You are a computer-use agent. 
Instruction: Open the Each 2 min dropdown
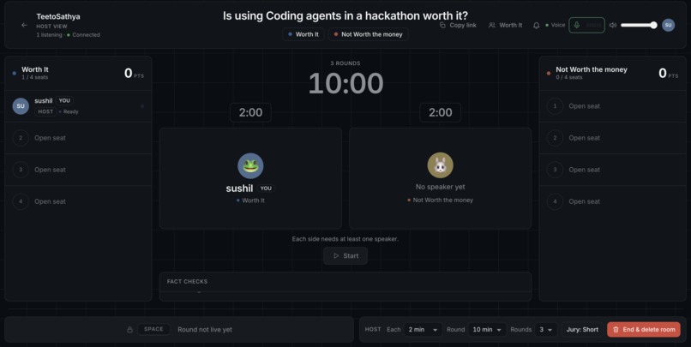pyautogui.click(x=423, y=329)
